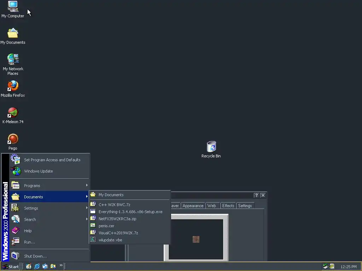Open Windows Update from the Start menu
The height and width of the screenshot is (271, 362).
[x=49, y=171]
